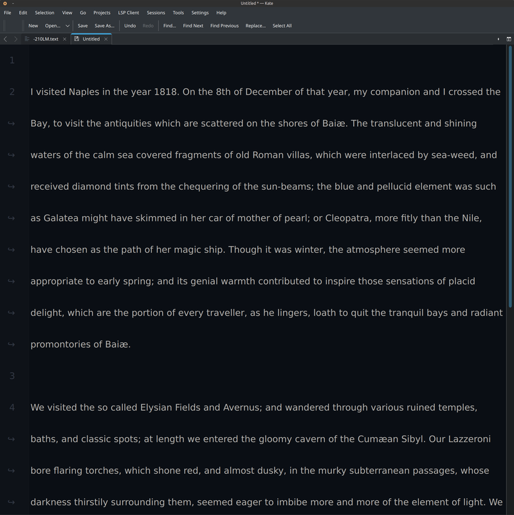
Task: Click Replace... in the toolbar
Action: 255,26
